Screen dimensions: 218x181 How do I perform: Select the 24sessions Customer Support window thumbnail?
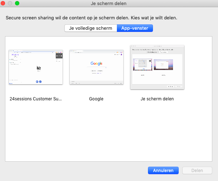click(36, 67)
